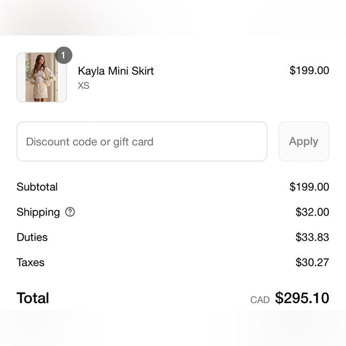Click the bold Total label

tap(33, 298)
